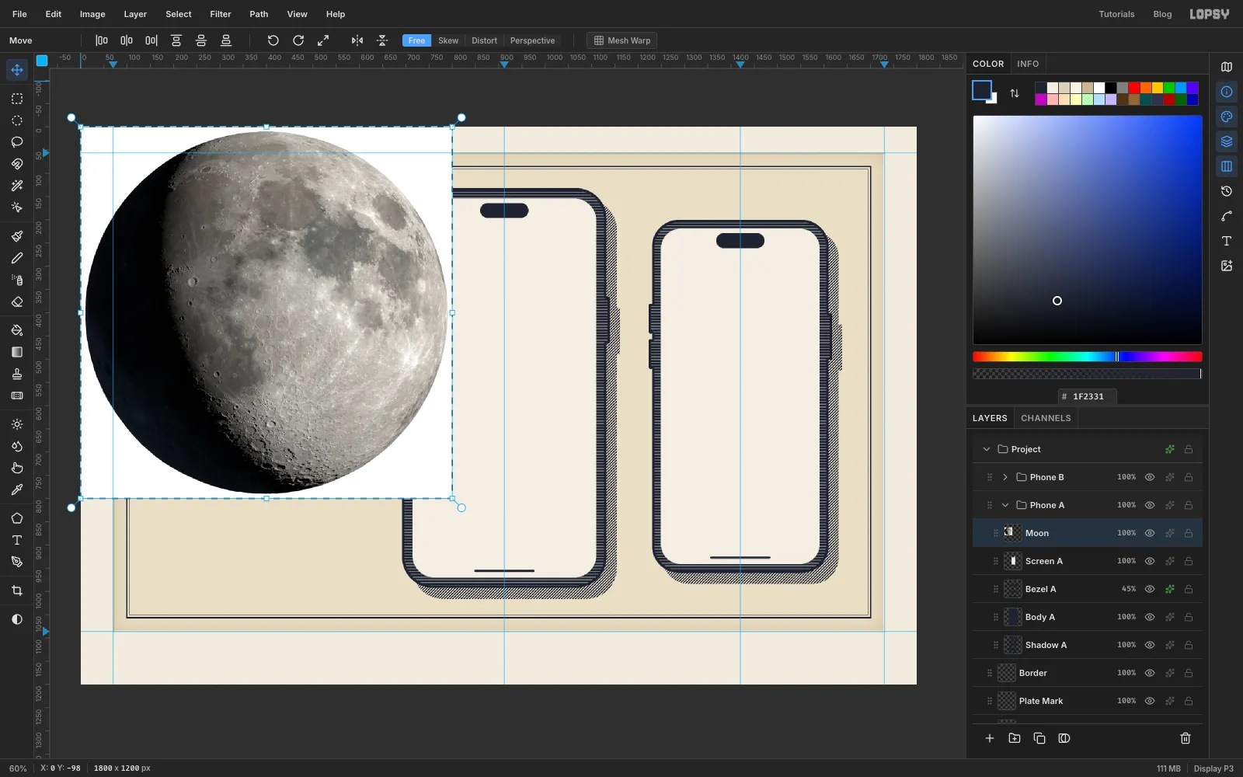Choose the elliptical marquee tool
The image size is (1243, 777).
16,120
